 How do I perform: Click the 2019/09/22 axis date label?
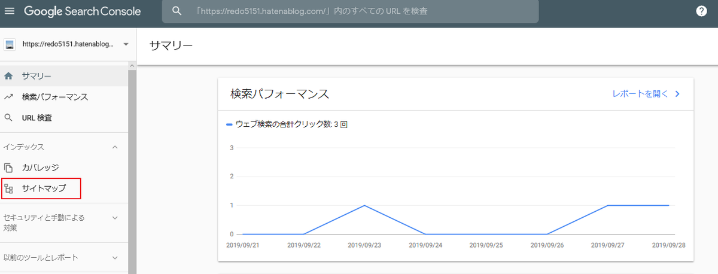coord(303,245)
